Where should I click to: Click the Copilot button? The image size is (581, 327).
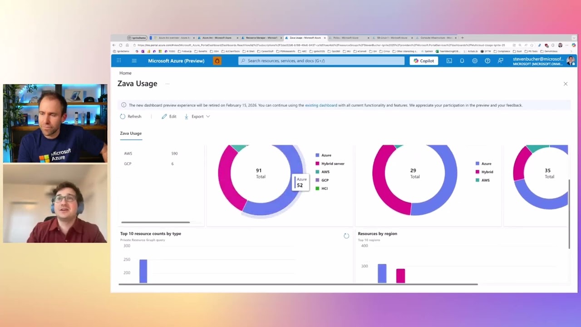click(x=423, y=61)
